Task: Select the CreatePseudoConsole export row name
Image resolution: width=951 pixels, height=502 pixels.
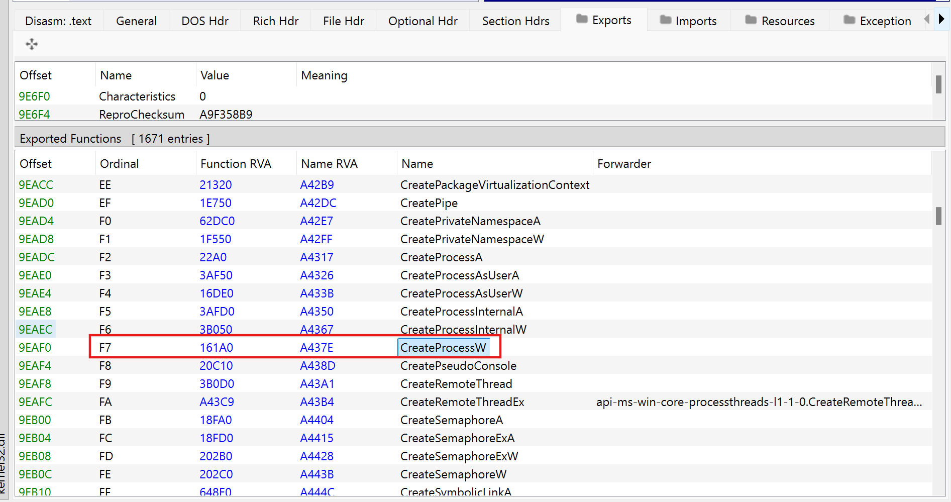Action: point(458,366)
